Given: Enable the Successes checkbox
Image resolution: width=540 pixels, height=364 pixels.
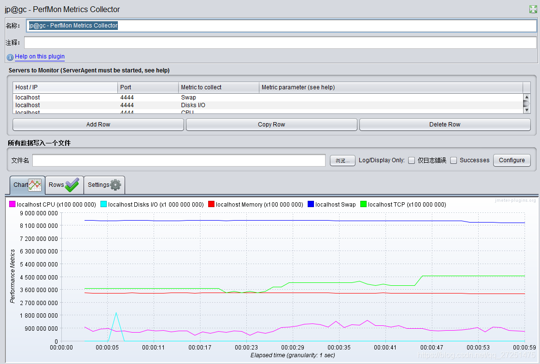Looking at the screenshot, I should 454,160.
